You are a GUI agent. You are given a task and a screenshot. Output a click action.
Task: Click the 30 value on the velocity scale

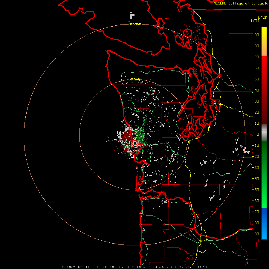257,101
